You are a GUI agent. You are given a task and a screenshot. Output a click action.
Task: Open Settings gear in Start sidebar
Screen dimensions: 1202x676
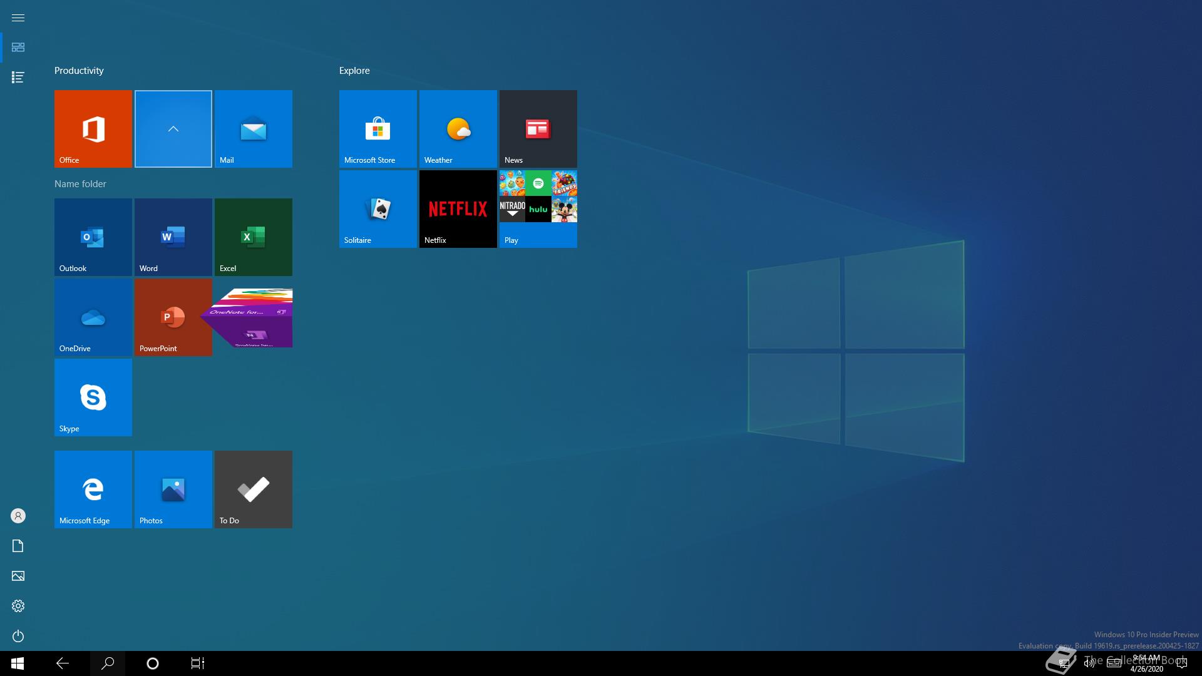18,606
